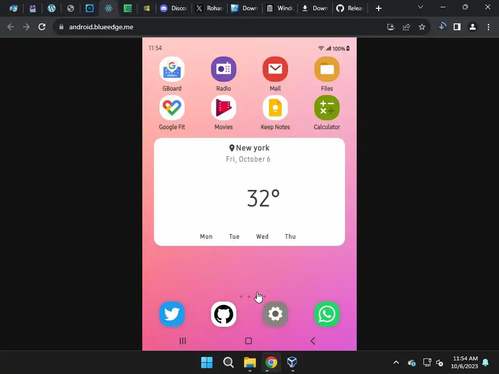Launch the Radio app
This screenshot has width=499, height=374.
(223, 69)
